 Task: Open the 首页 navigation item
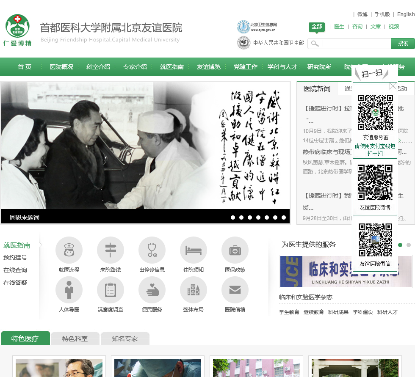25,67
